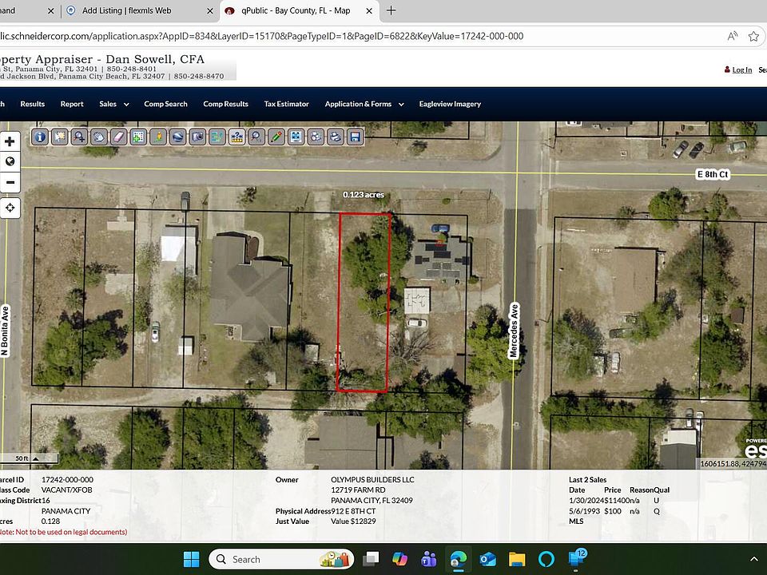Open the camera snapshot tool
The height and width of the screenshot is (575, 767).
click(197, 137)
